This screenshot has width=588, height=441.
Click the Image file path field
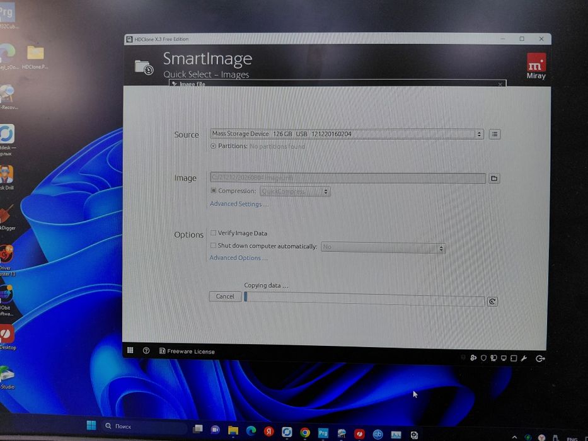point(348,178)
